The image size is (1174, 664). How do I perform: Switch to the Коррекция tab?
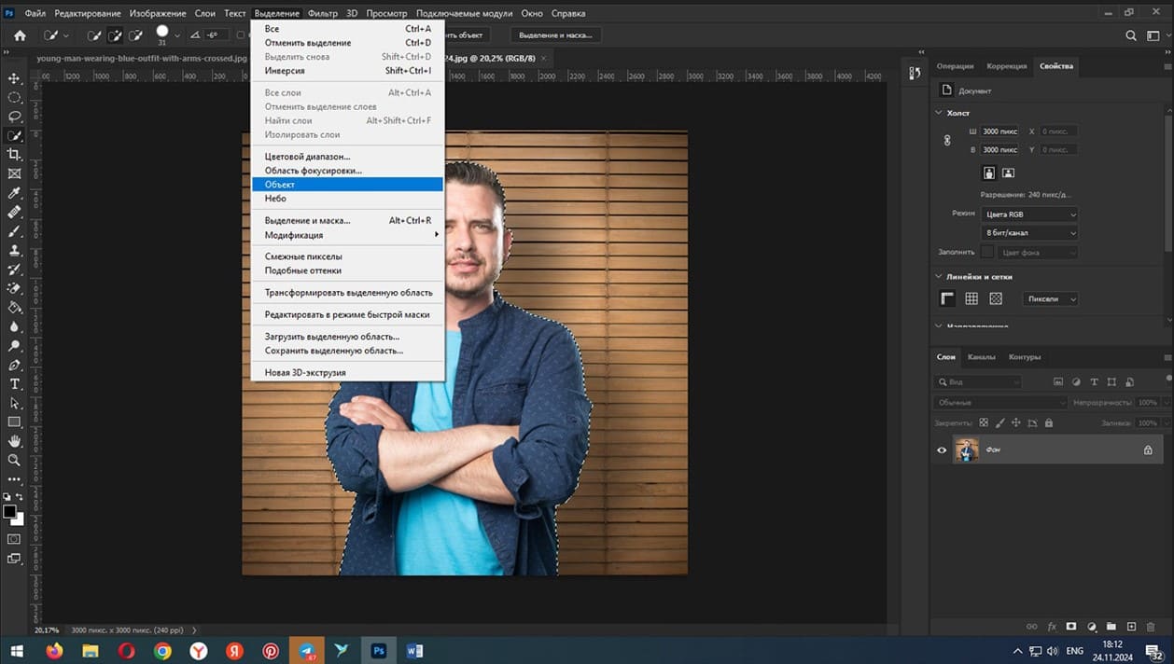(1007, 66)
